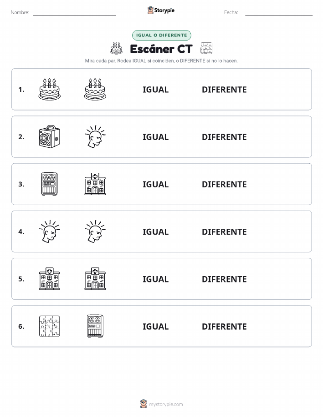Click the IGUAL O DIFERENTE badge
Screen dimensions: 323x417
click(x=161, y=35)
